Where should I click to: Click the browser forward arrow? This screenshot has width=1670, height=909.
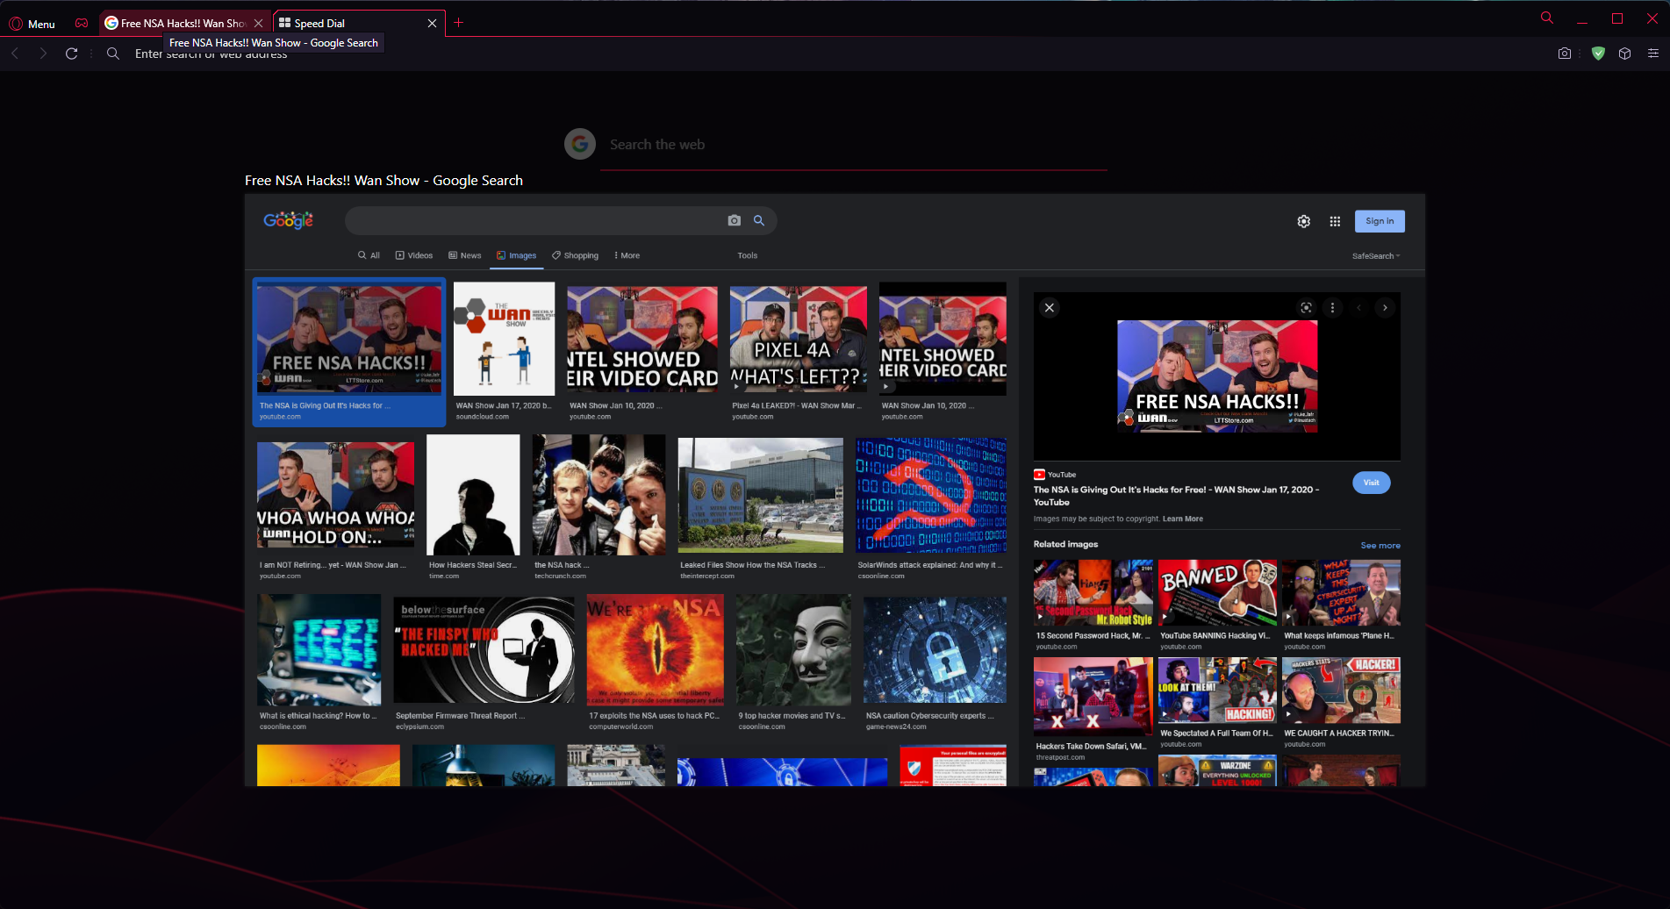click(x=43, y=54)
